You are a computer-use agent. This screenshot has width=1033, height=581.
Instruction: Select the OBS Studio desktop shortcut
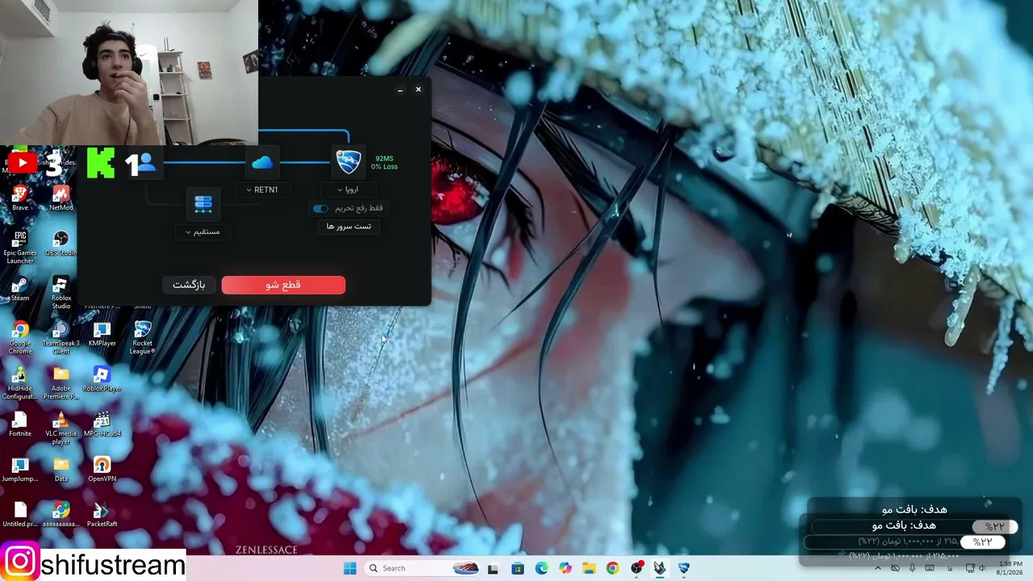[61, 243]
